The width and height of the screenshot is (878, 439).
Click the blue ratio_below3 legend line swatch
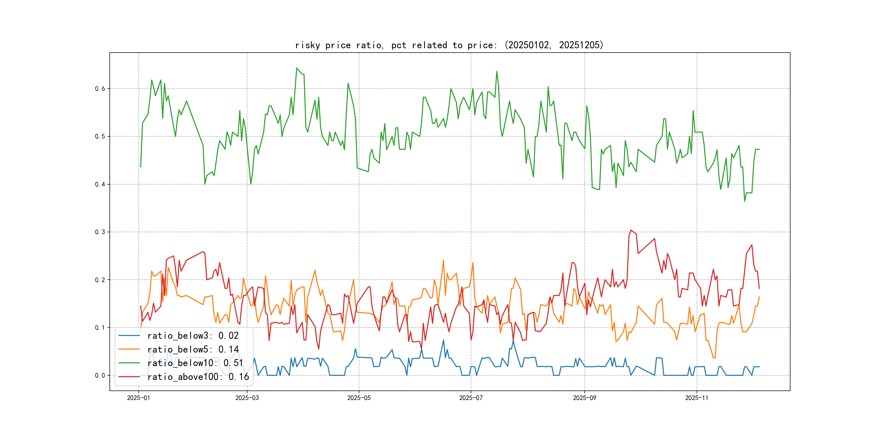pyautogui.click(x=129, y=336)
